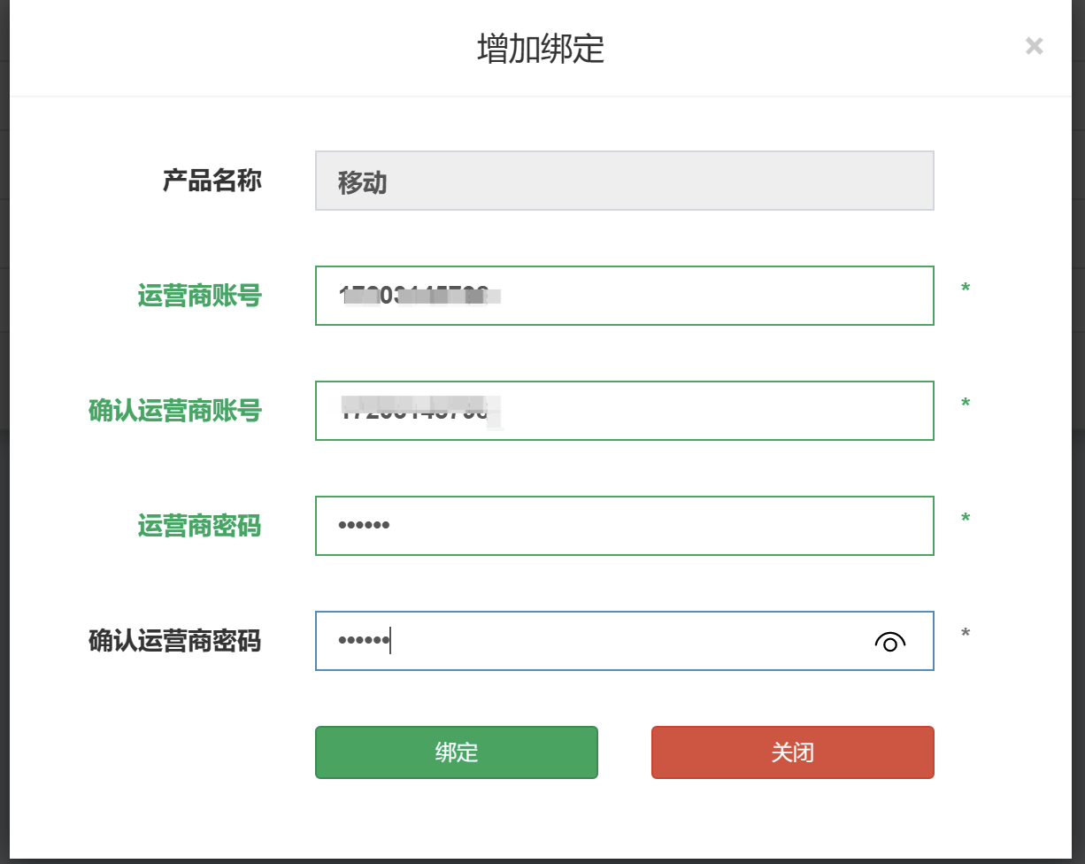Click the green 运营商账号 label
This screenshot has width=1085, height=864.
[x=199, y=296]
